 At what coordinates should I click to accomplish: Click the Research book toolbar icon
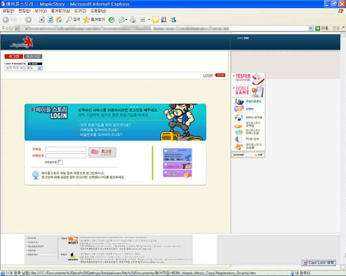tap(164, 20)
